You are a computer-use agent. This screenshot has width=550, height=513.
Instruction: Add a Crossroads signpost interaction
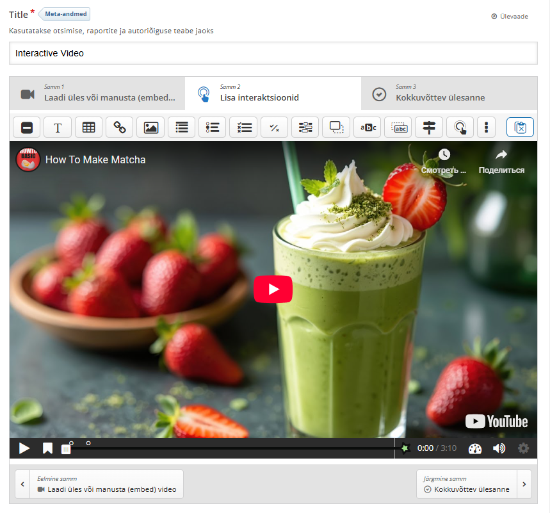[429, 127]
